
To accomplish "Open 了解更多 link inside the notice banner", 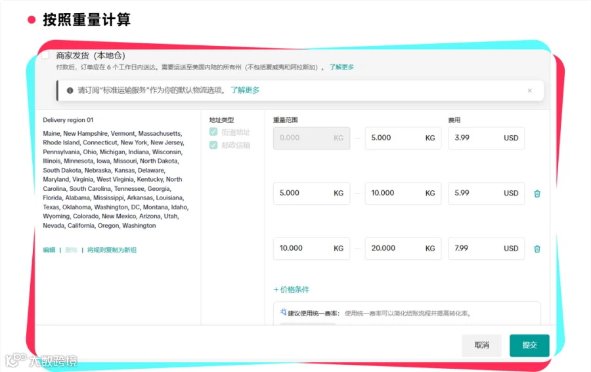I will coord(245,91).
